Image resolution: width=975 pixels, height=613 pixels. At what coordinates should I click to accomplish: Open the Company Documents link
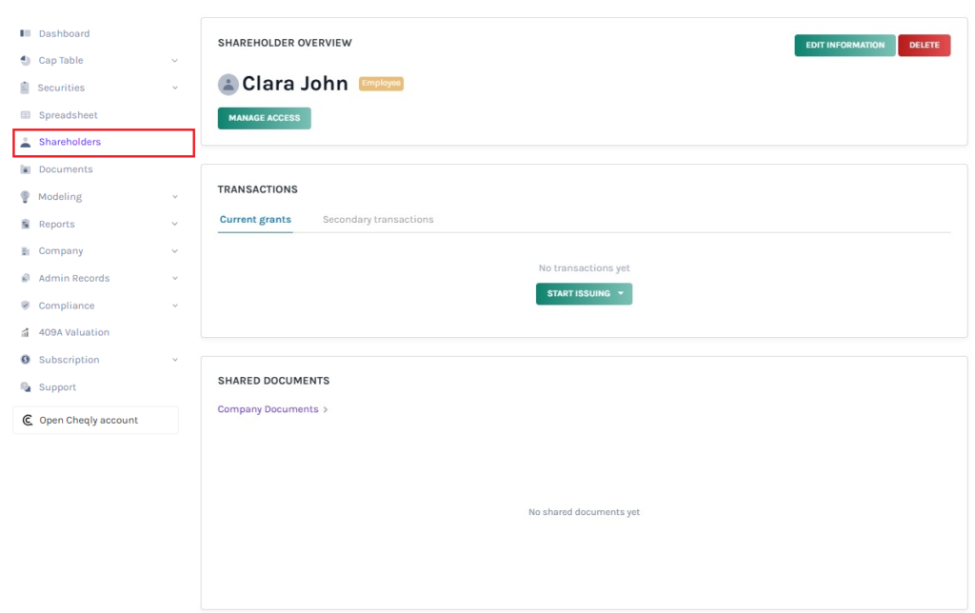pos(269,409)
